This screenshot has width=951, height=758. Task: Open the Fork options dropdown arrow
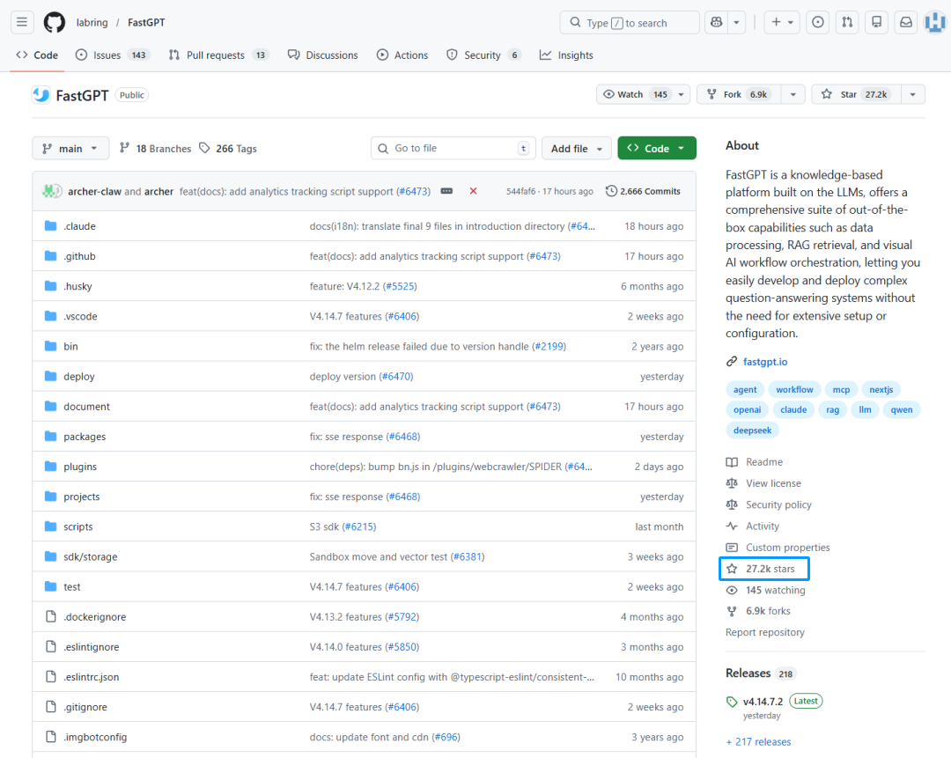[792, 94]
